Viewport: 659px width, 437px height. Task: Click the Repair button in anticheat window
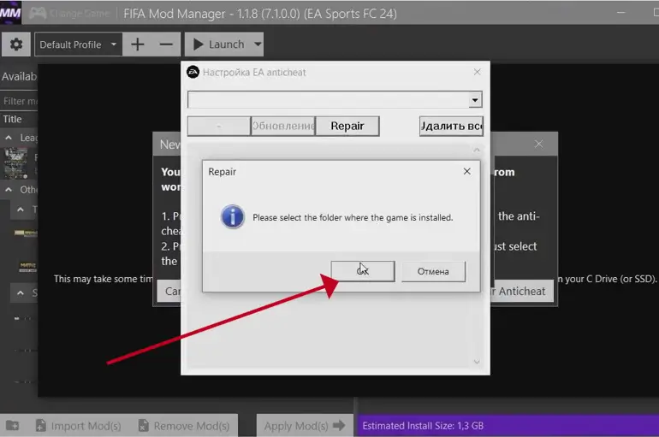(347, 126)
